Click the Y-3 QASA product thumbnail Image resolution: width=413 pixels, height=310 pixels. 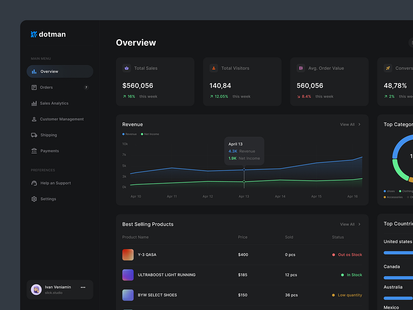128,255
